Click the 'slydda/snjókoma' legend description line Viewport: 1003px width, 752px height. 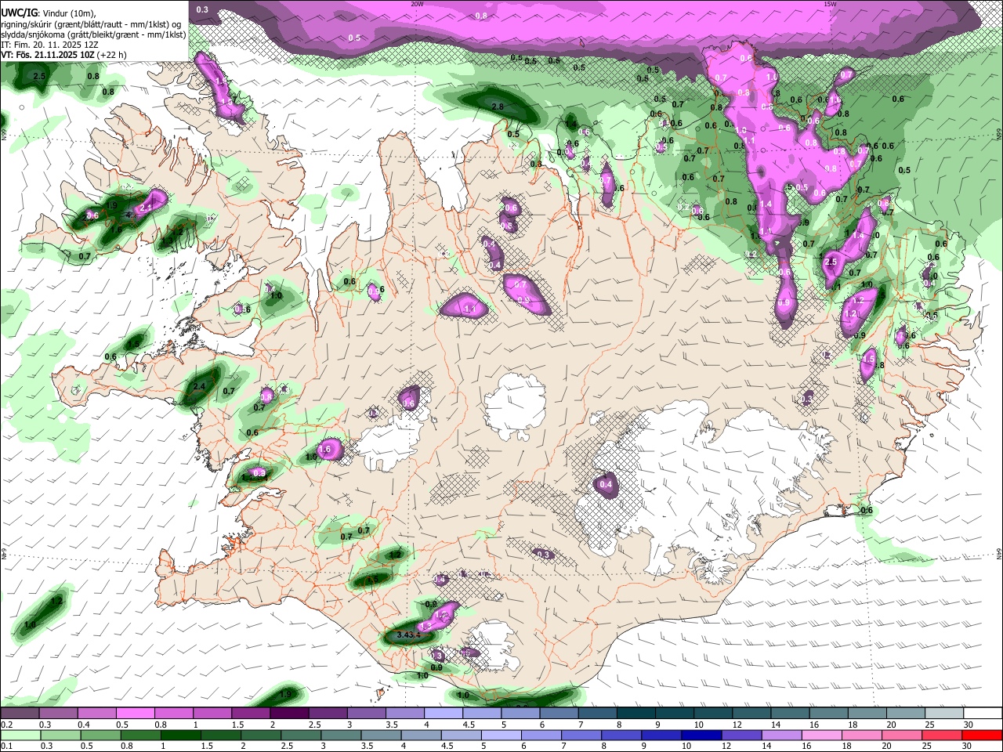[x=92, y=34]
